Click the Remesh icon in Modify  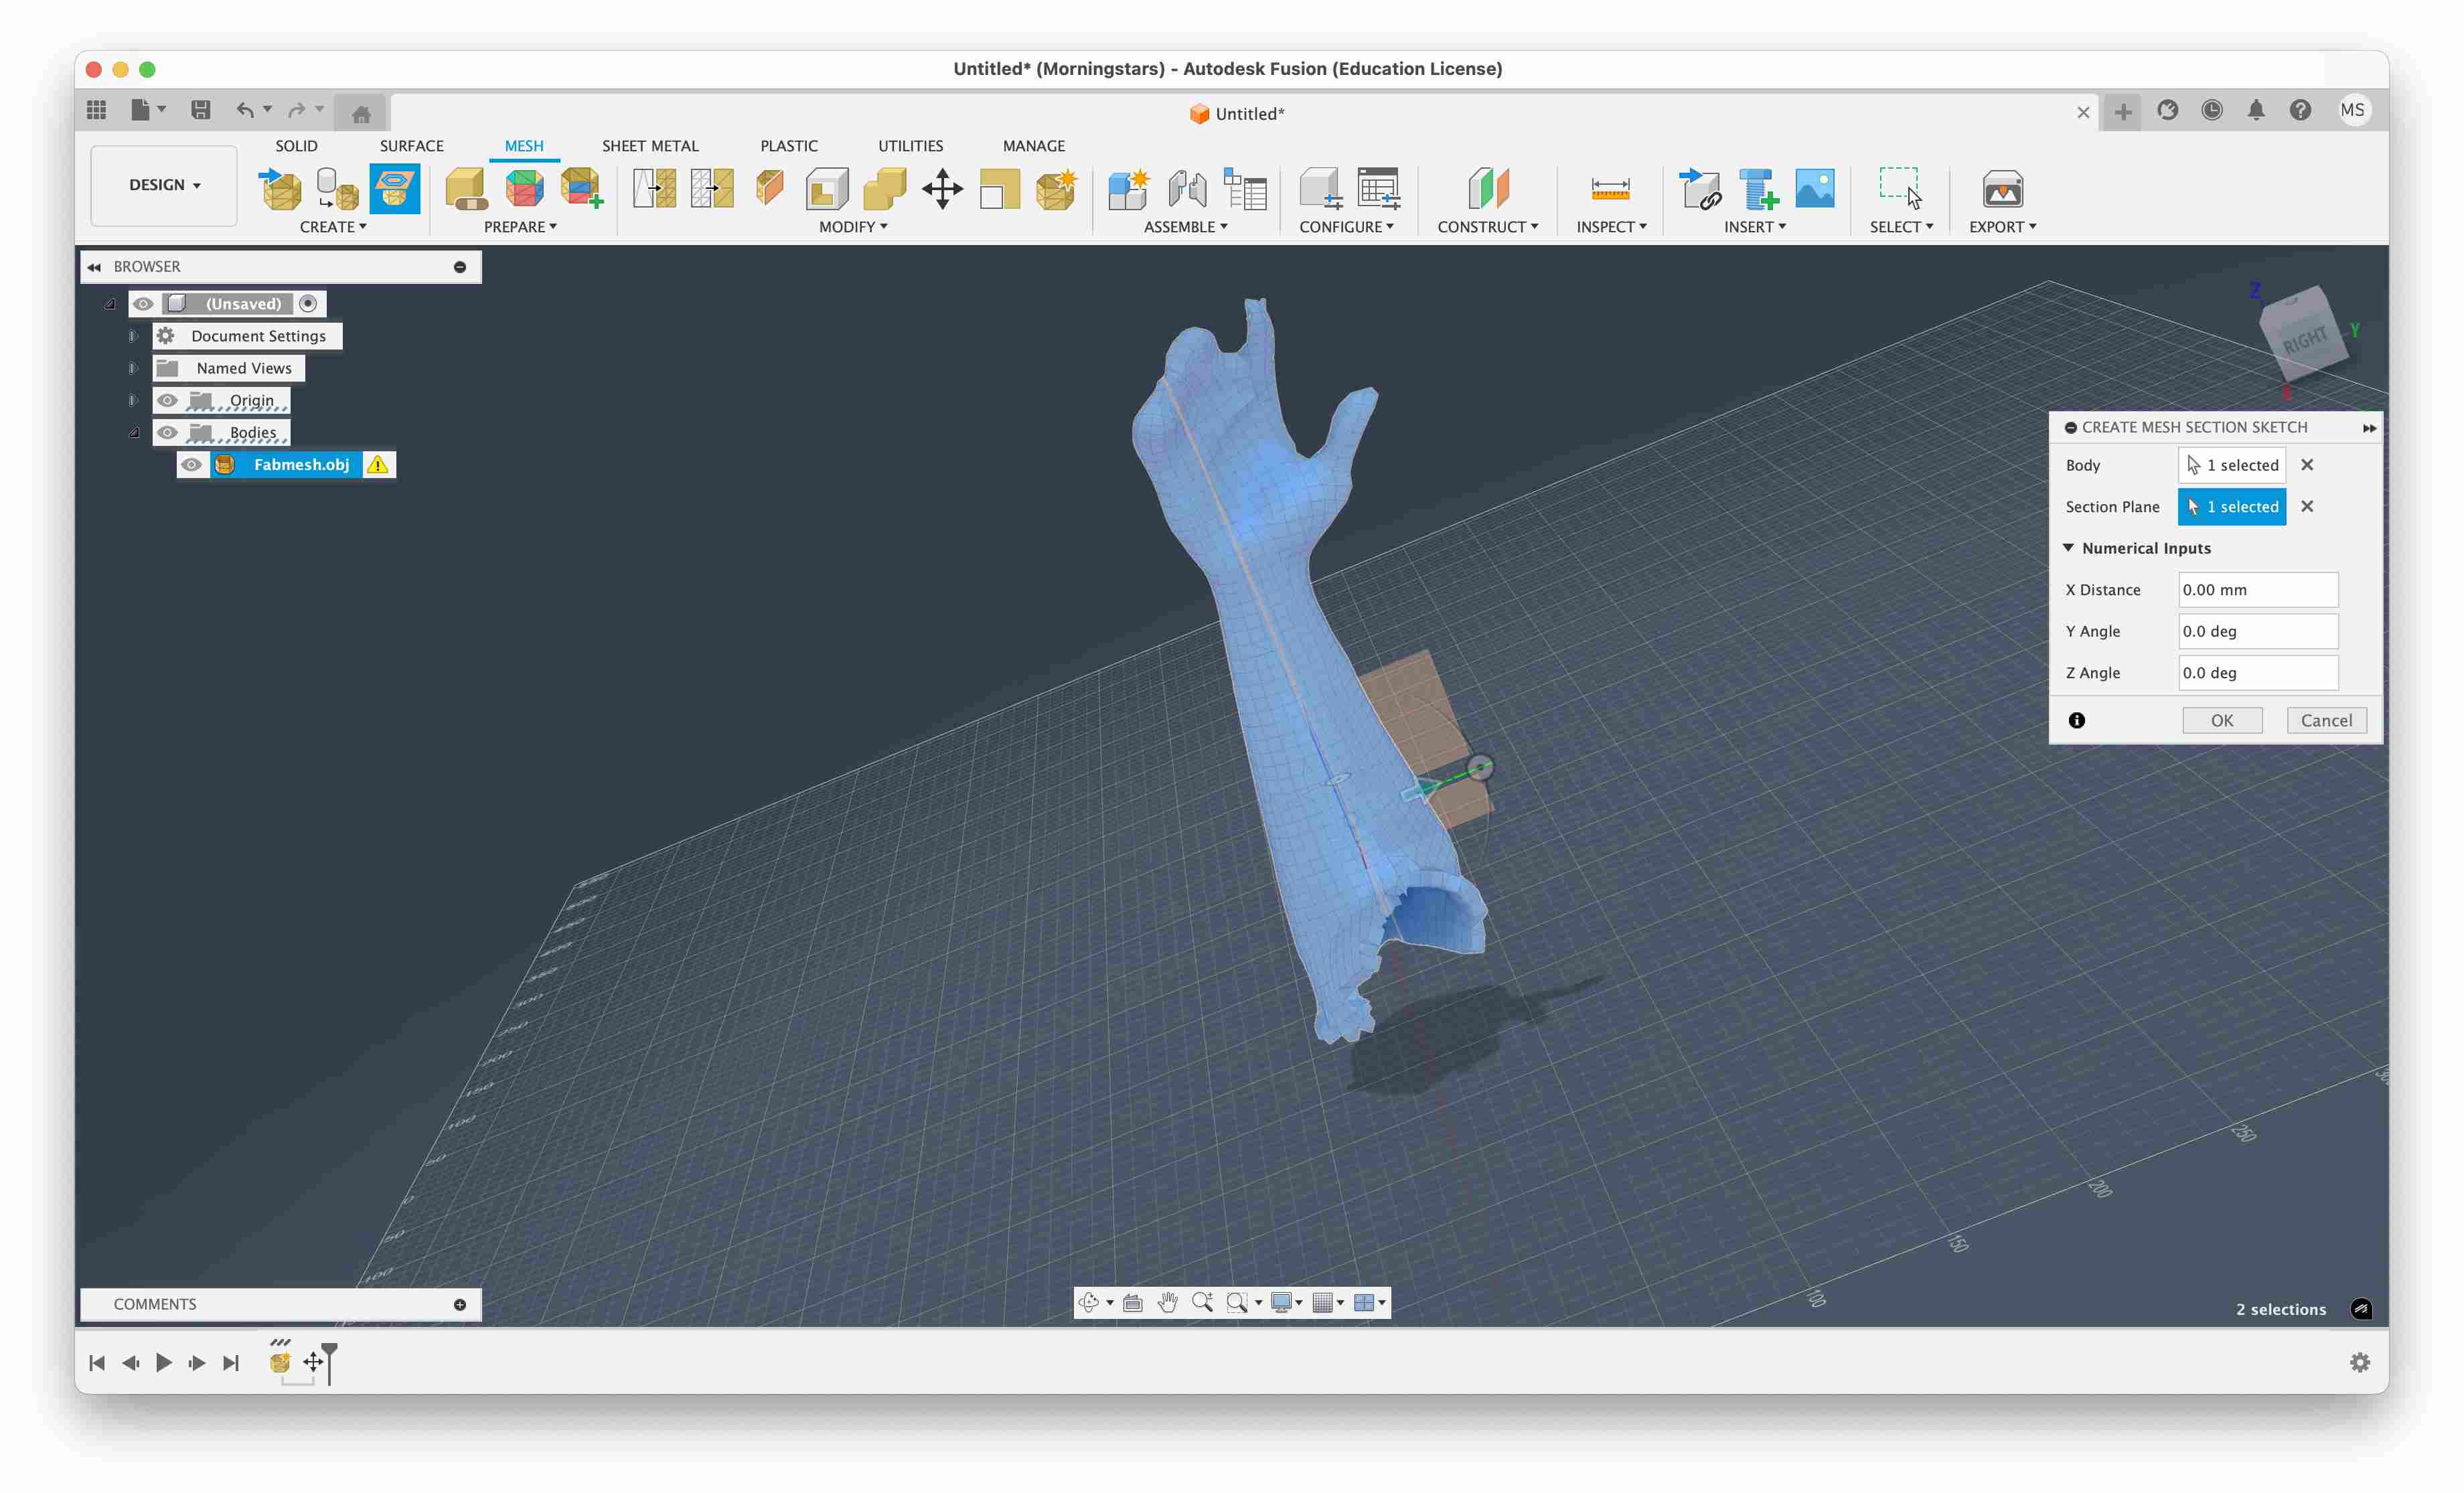[x=654, y=189]
